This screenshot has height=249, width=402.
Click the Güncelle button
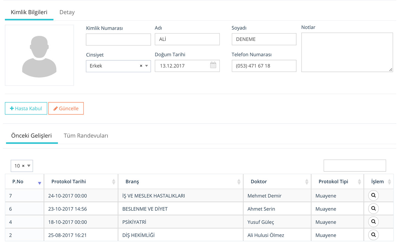tap(66, 108)
